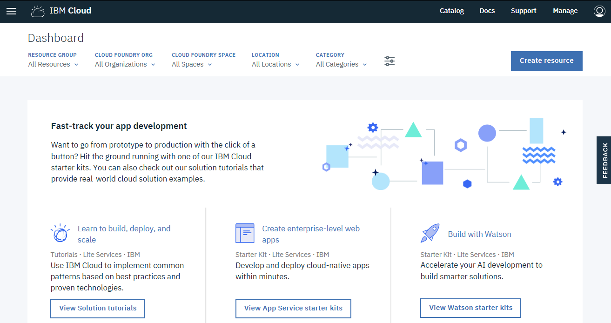The width and height of the screenshot is (611, 323).
Task: Expand the Cloud Foundry Org dropdown
Action: pyautogui.click(x=125, y=64)
